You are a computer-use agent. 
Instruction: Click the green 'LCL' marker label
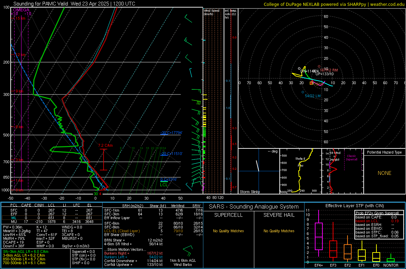[x=164, y=185]
